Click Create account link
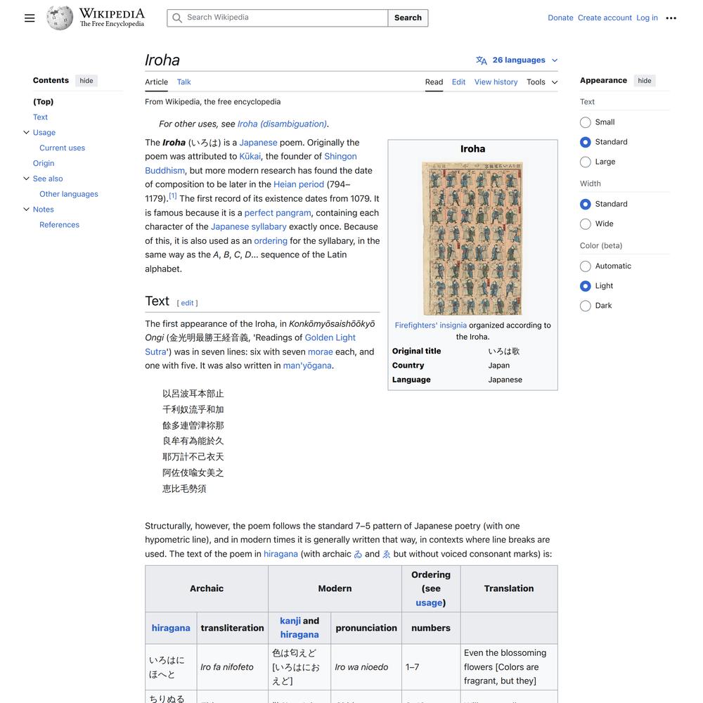The image size is (703, 703). tap(605, 18)
